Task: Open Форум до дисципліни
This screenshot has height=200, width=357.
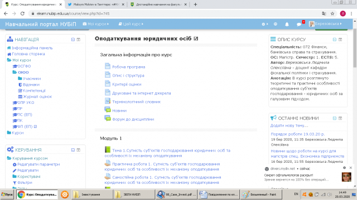Action: [x=133, y=119]
